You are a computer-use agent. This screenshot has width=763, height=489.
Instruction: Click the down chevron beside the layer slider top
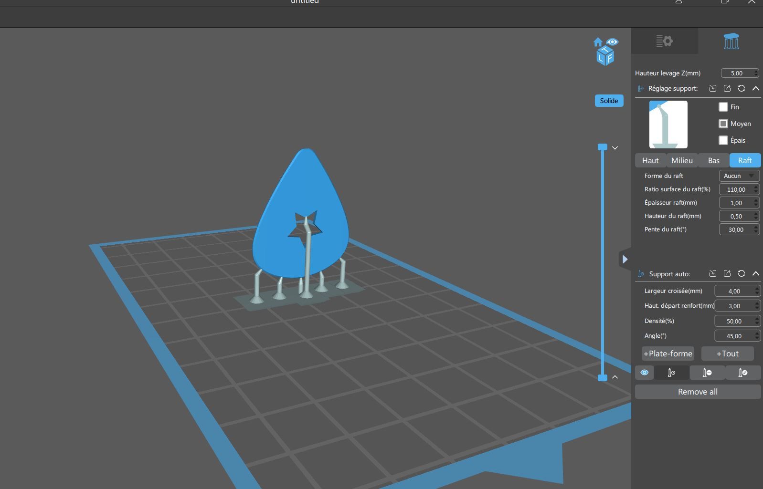[x=615, y=148]
